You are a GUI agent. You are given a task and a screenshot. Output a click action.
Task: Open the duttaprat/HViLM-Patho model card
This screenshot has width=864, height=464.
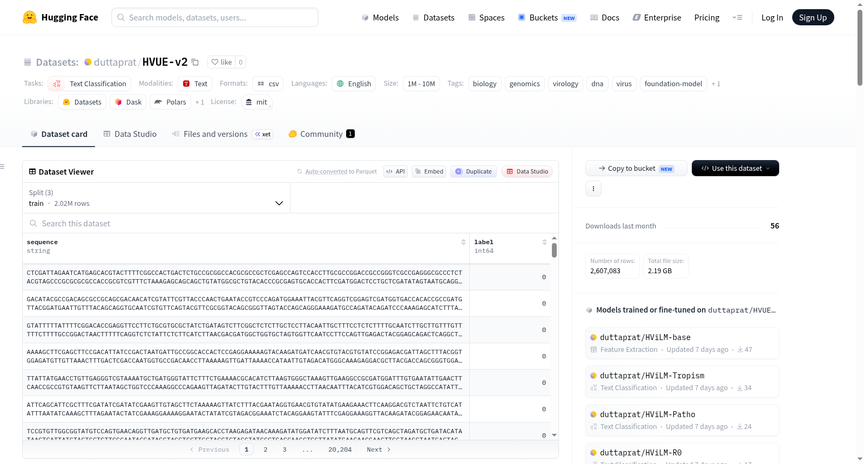pyautogui.click(x=682, y=420)
